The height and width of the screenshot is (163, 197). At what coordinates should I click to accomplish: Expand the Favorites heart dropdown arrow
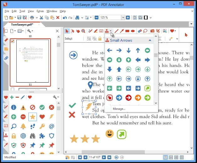pos(175,31)
